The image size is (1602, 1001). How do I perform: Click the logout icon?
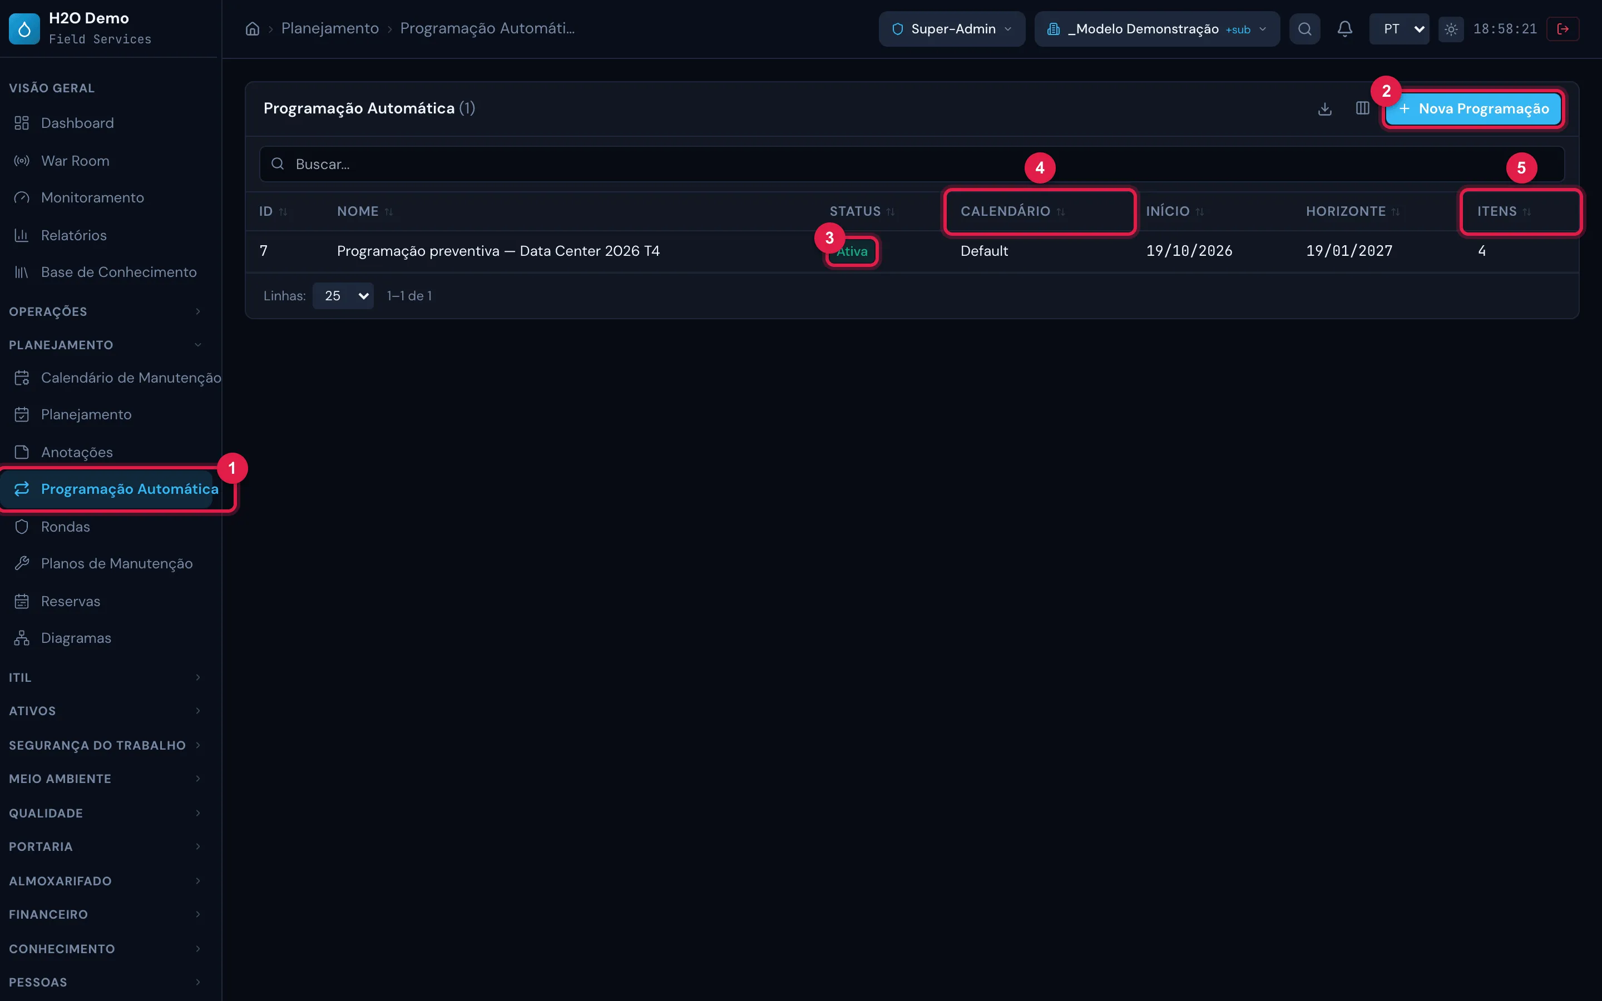pyautogui.click(x=1563, y=29)
